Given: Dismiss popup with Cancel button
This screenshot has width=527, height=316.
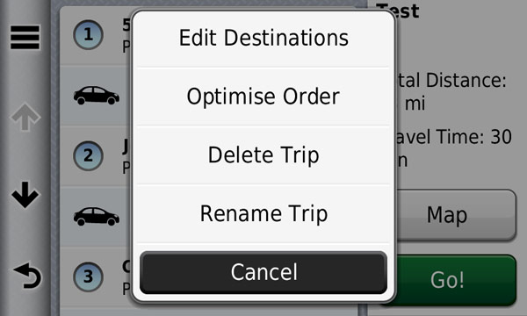Looking at the screenshot, I should (263, 272).
